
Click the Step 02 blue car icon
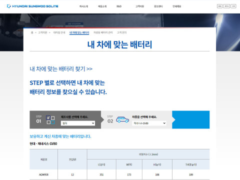pyautogui.click(x=122, y=119)
